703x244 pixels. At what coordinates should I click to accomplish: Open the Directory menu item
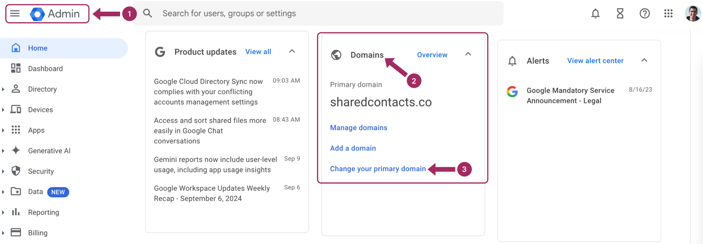42,89
